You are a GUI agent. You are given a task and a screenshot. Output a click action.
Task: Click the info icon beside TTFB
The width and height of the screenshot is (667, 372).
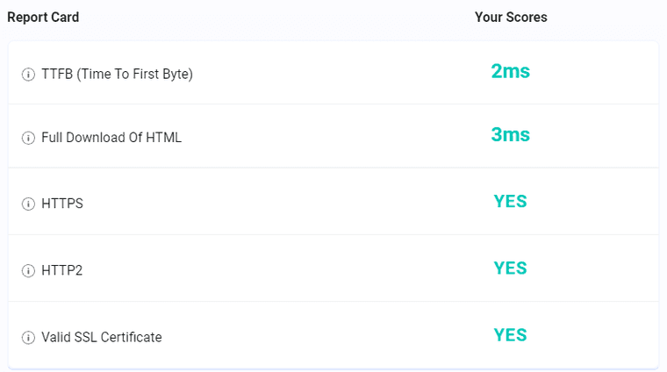click(x=28, y=75)
